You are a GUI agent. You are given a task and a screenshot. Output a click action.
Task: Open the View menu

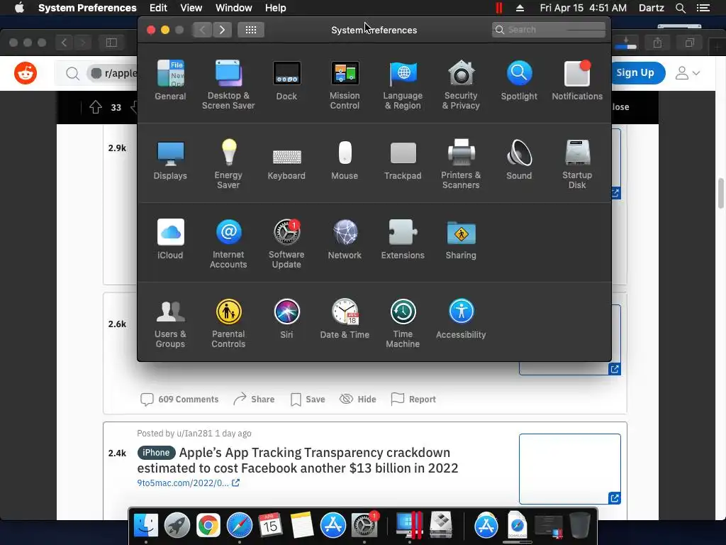click(191, 8)
